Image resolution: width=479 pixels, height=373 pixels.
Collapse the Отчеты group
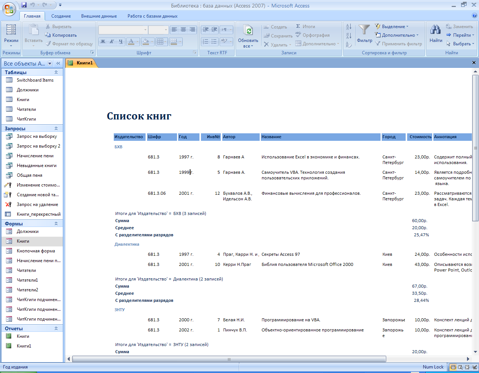tap(56, 328)
